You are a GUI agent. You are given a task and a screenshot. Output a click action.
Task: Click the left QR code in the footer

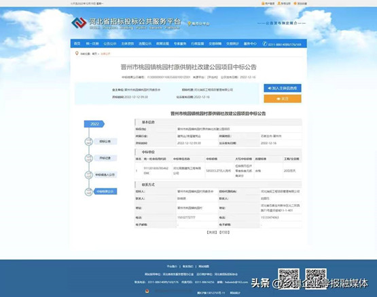click(x=289, y=279)
